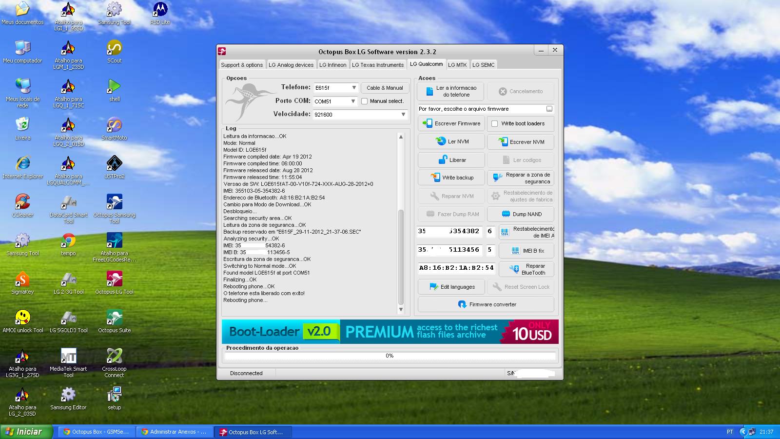Open MediaTek Smart Tool icon
This screenshot has height=439, width=780.
pyautogui.click(x=68, y=362)
